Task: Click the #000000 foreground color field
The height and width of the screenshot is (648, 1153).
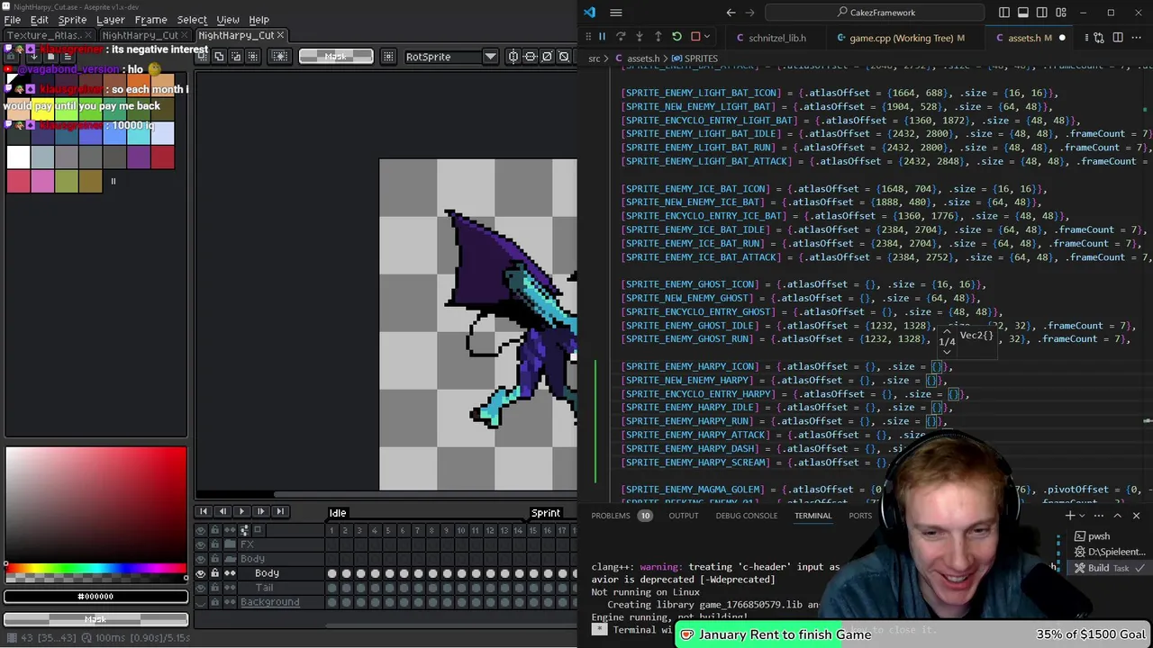Action: [95, 596]
